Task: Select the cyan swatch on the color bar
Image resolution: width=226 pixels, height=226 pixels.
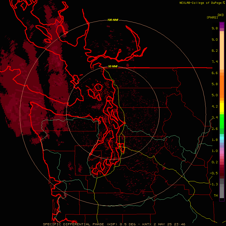Action: [222, 138]
